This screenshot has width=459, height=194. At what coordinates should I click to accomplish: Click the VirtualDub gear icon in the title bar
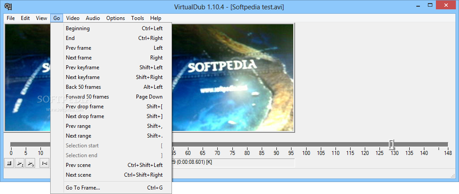8,7
